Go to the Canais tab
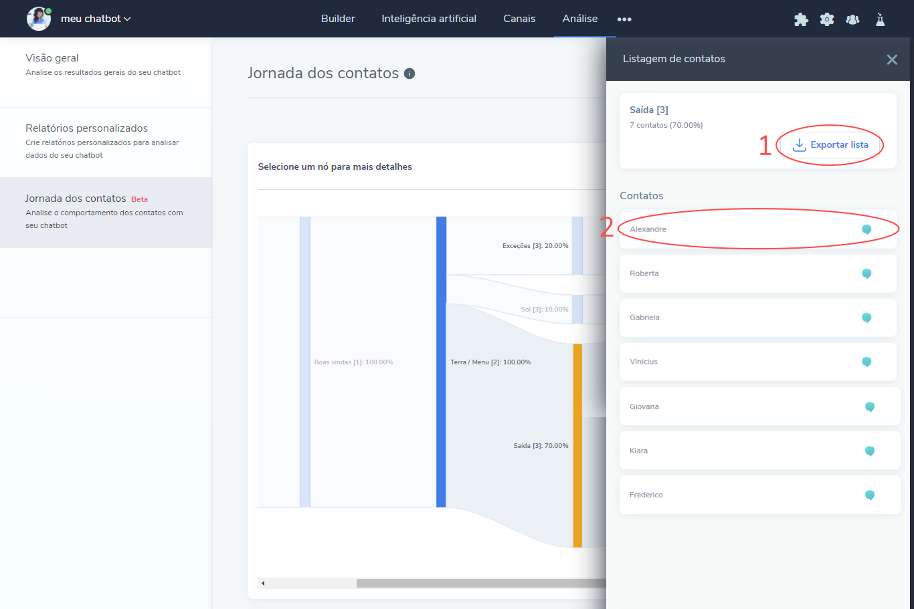 [519, 19]
